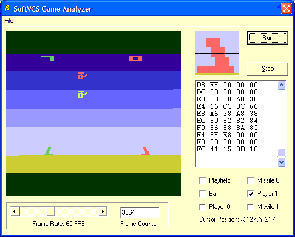Viewport: 295px width, 237px height.
Task: Select memory row starting with E4
Action: coord(227,106)
